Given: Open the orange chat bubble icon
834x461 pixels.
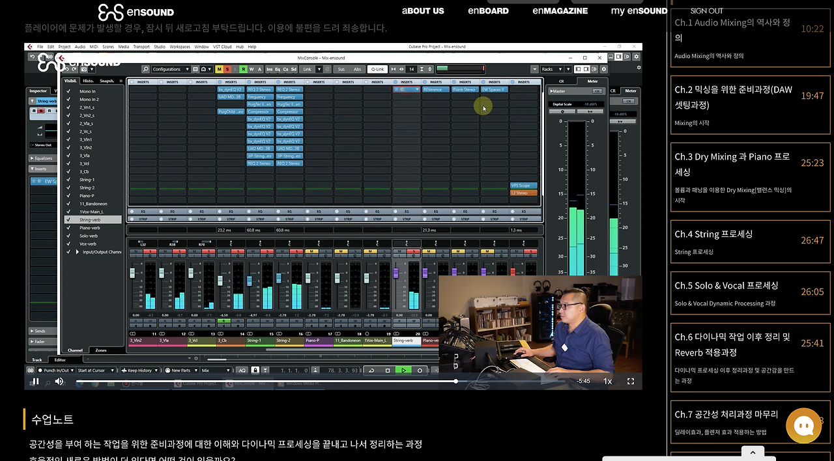Looking at the screenshot, I should click(x=803, y=426).
